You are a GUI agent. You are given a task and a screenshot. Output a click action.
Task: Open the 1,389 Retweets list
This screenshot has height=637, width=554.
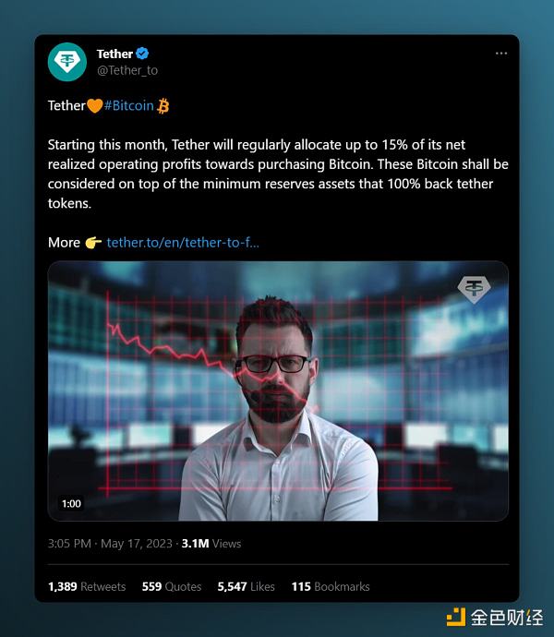[x=87, y=586]
